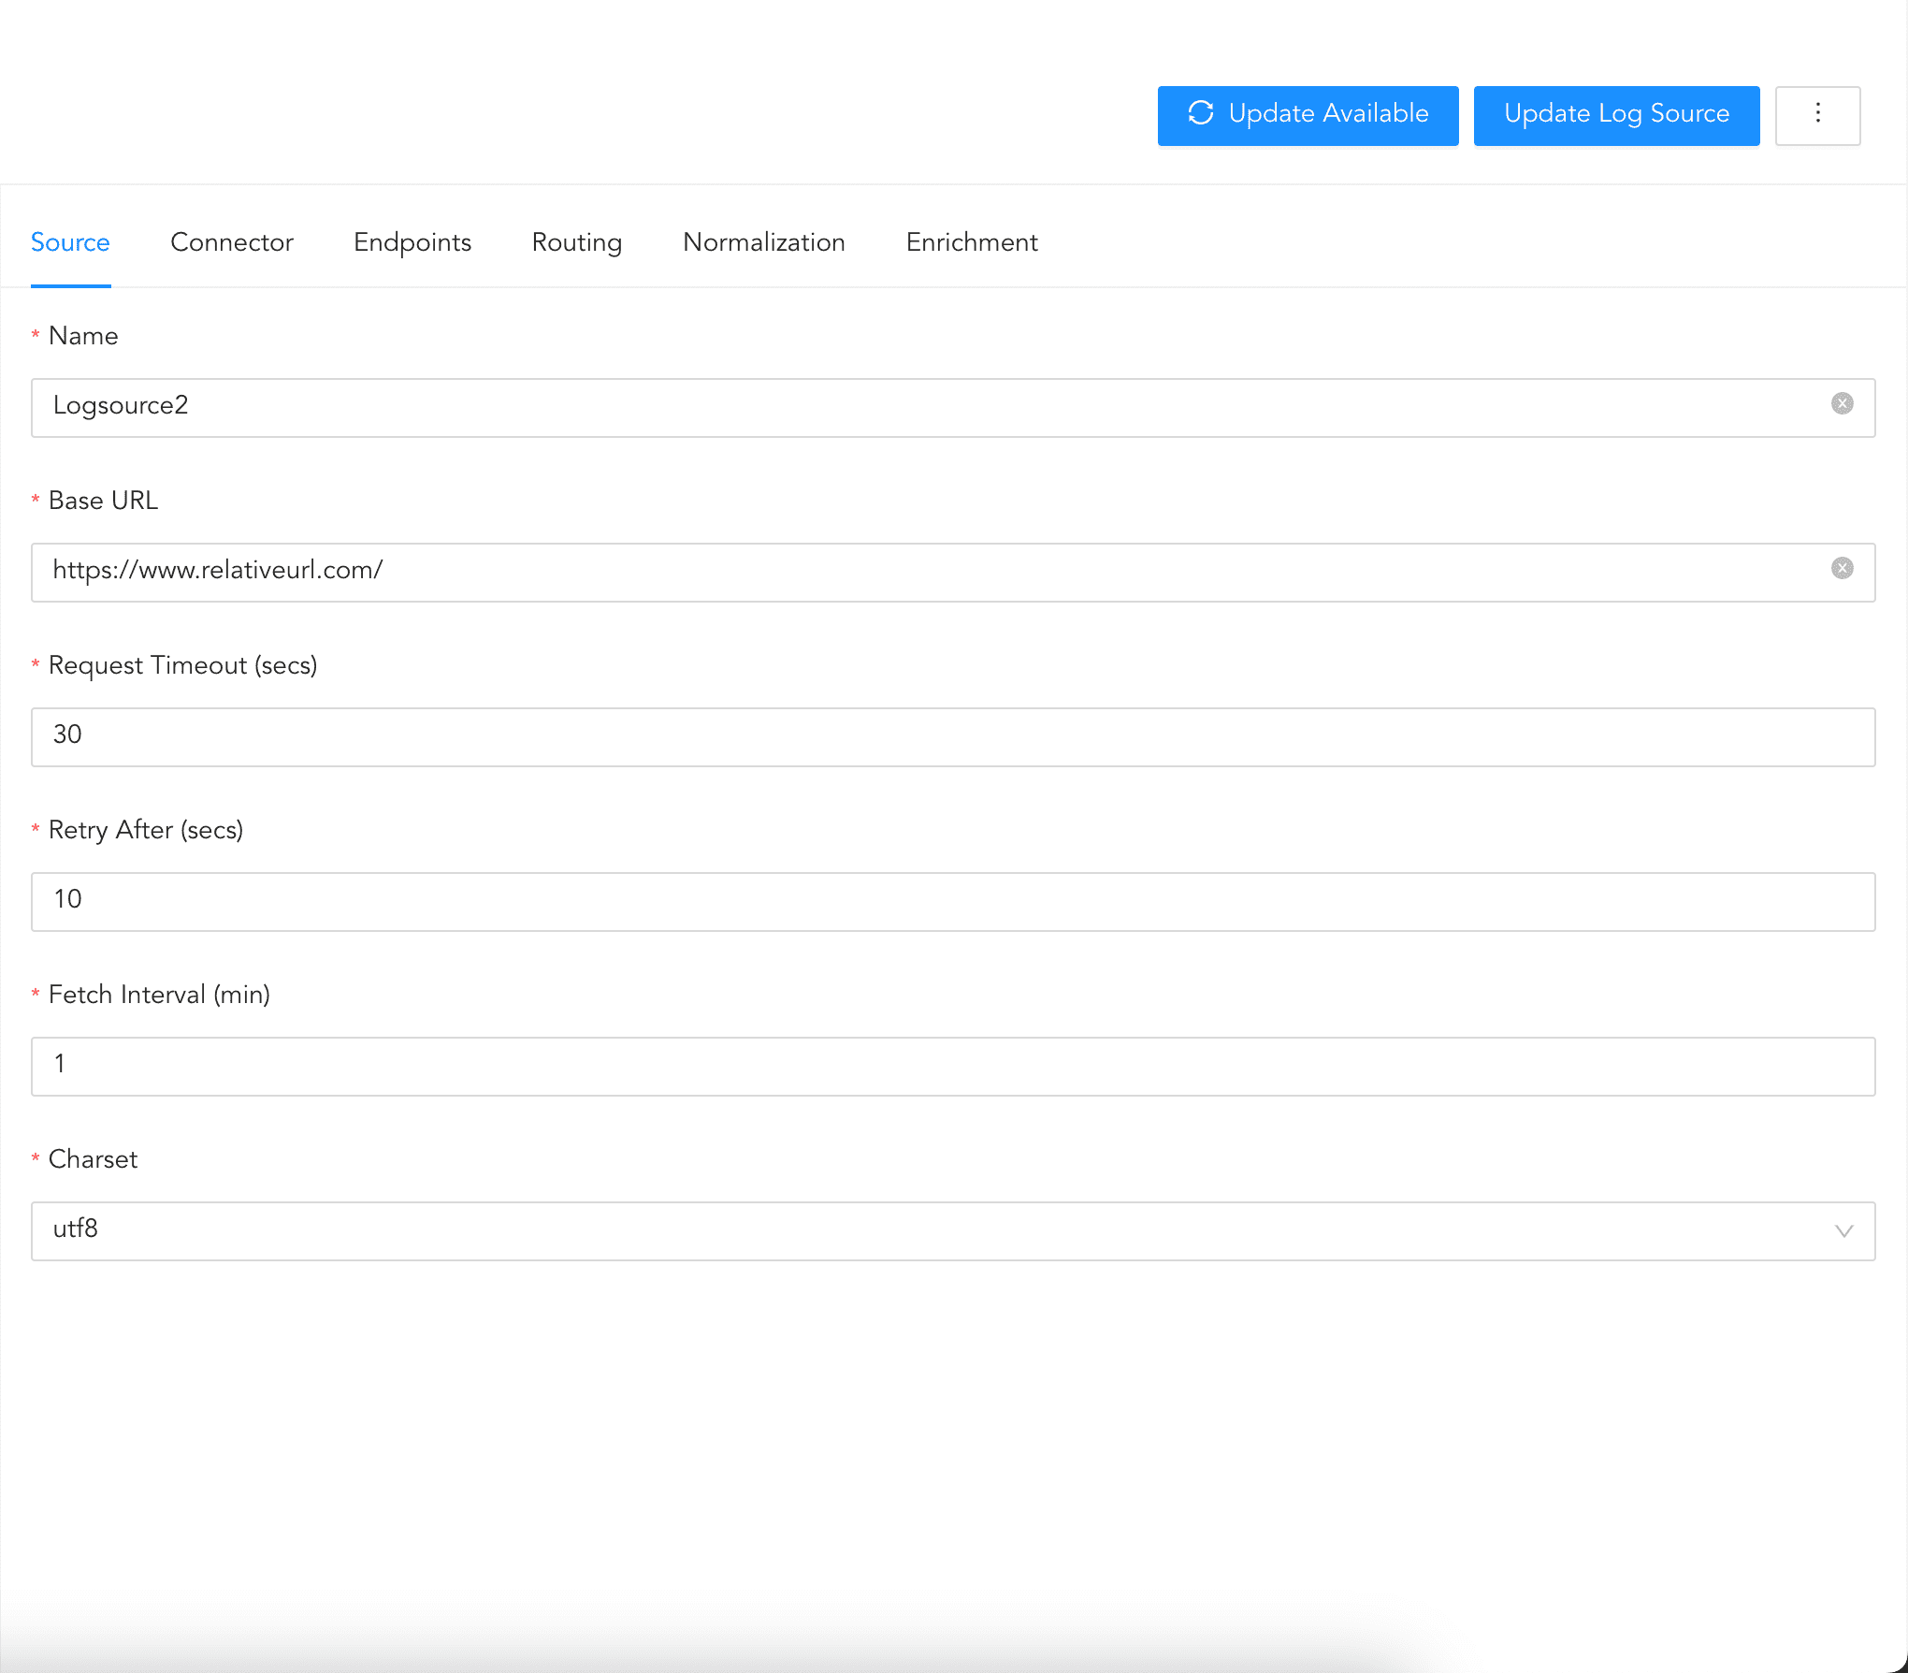Open the Charset utf8 dropdown

click(x=935, y=1230)
